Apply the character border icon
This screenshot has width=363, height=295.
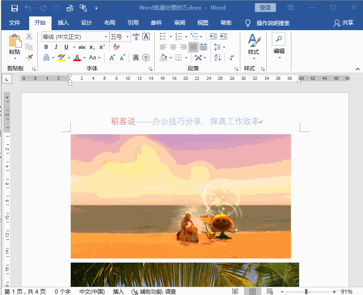[146, 37]
